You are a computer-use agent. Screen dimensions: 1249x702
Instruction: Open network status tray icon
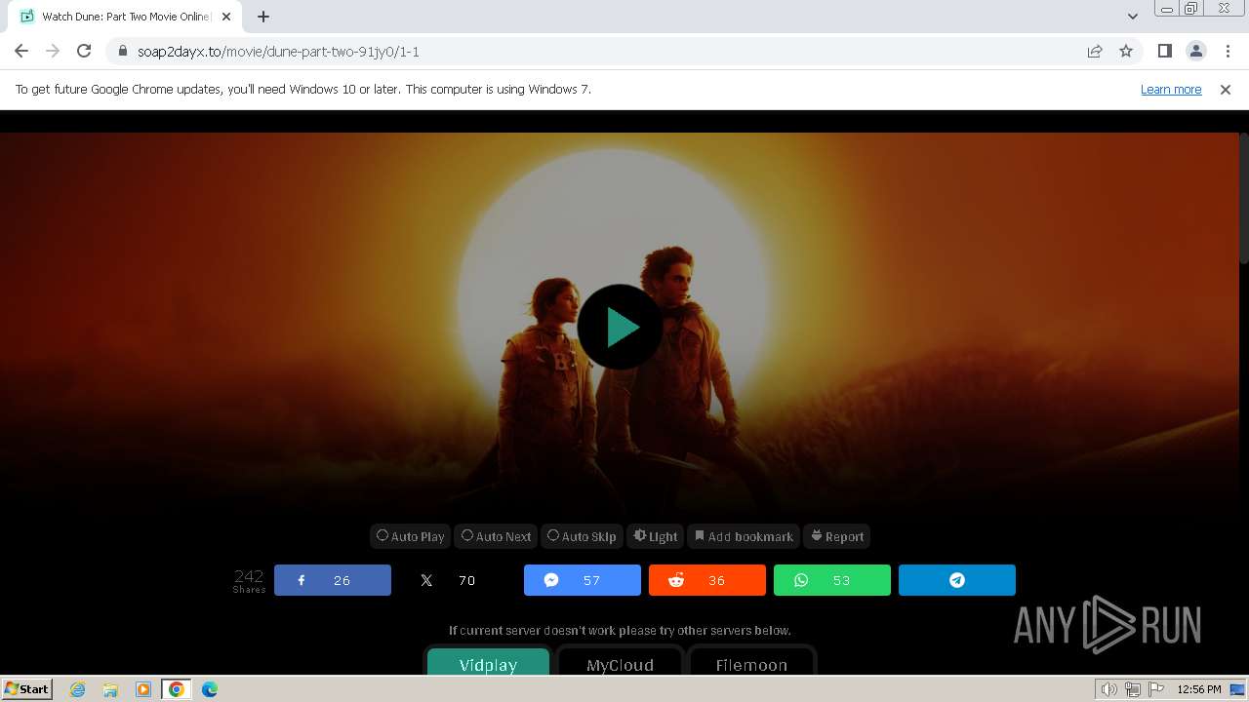(1133, 689)
